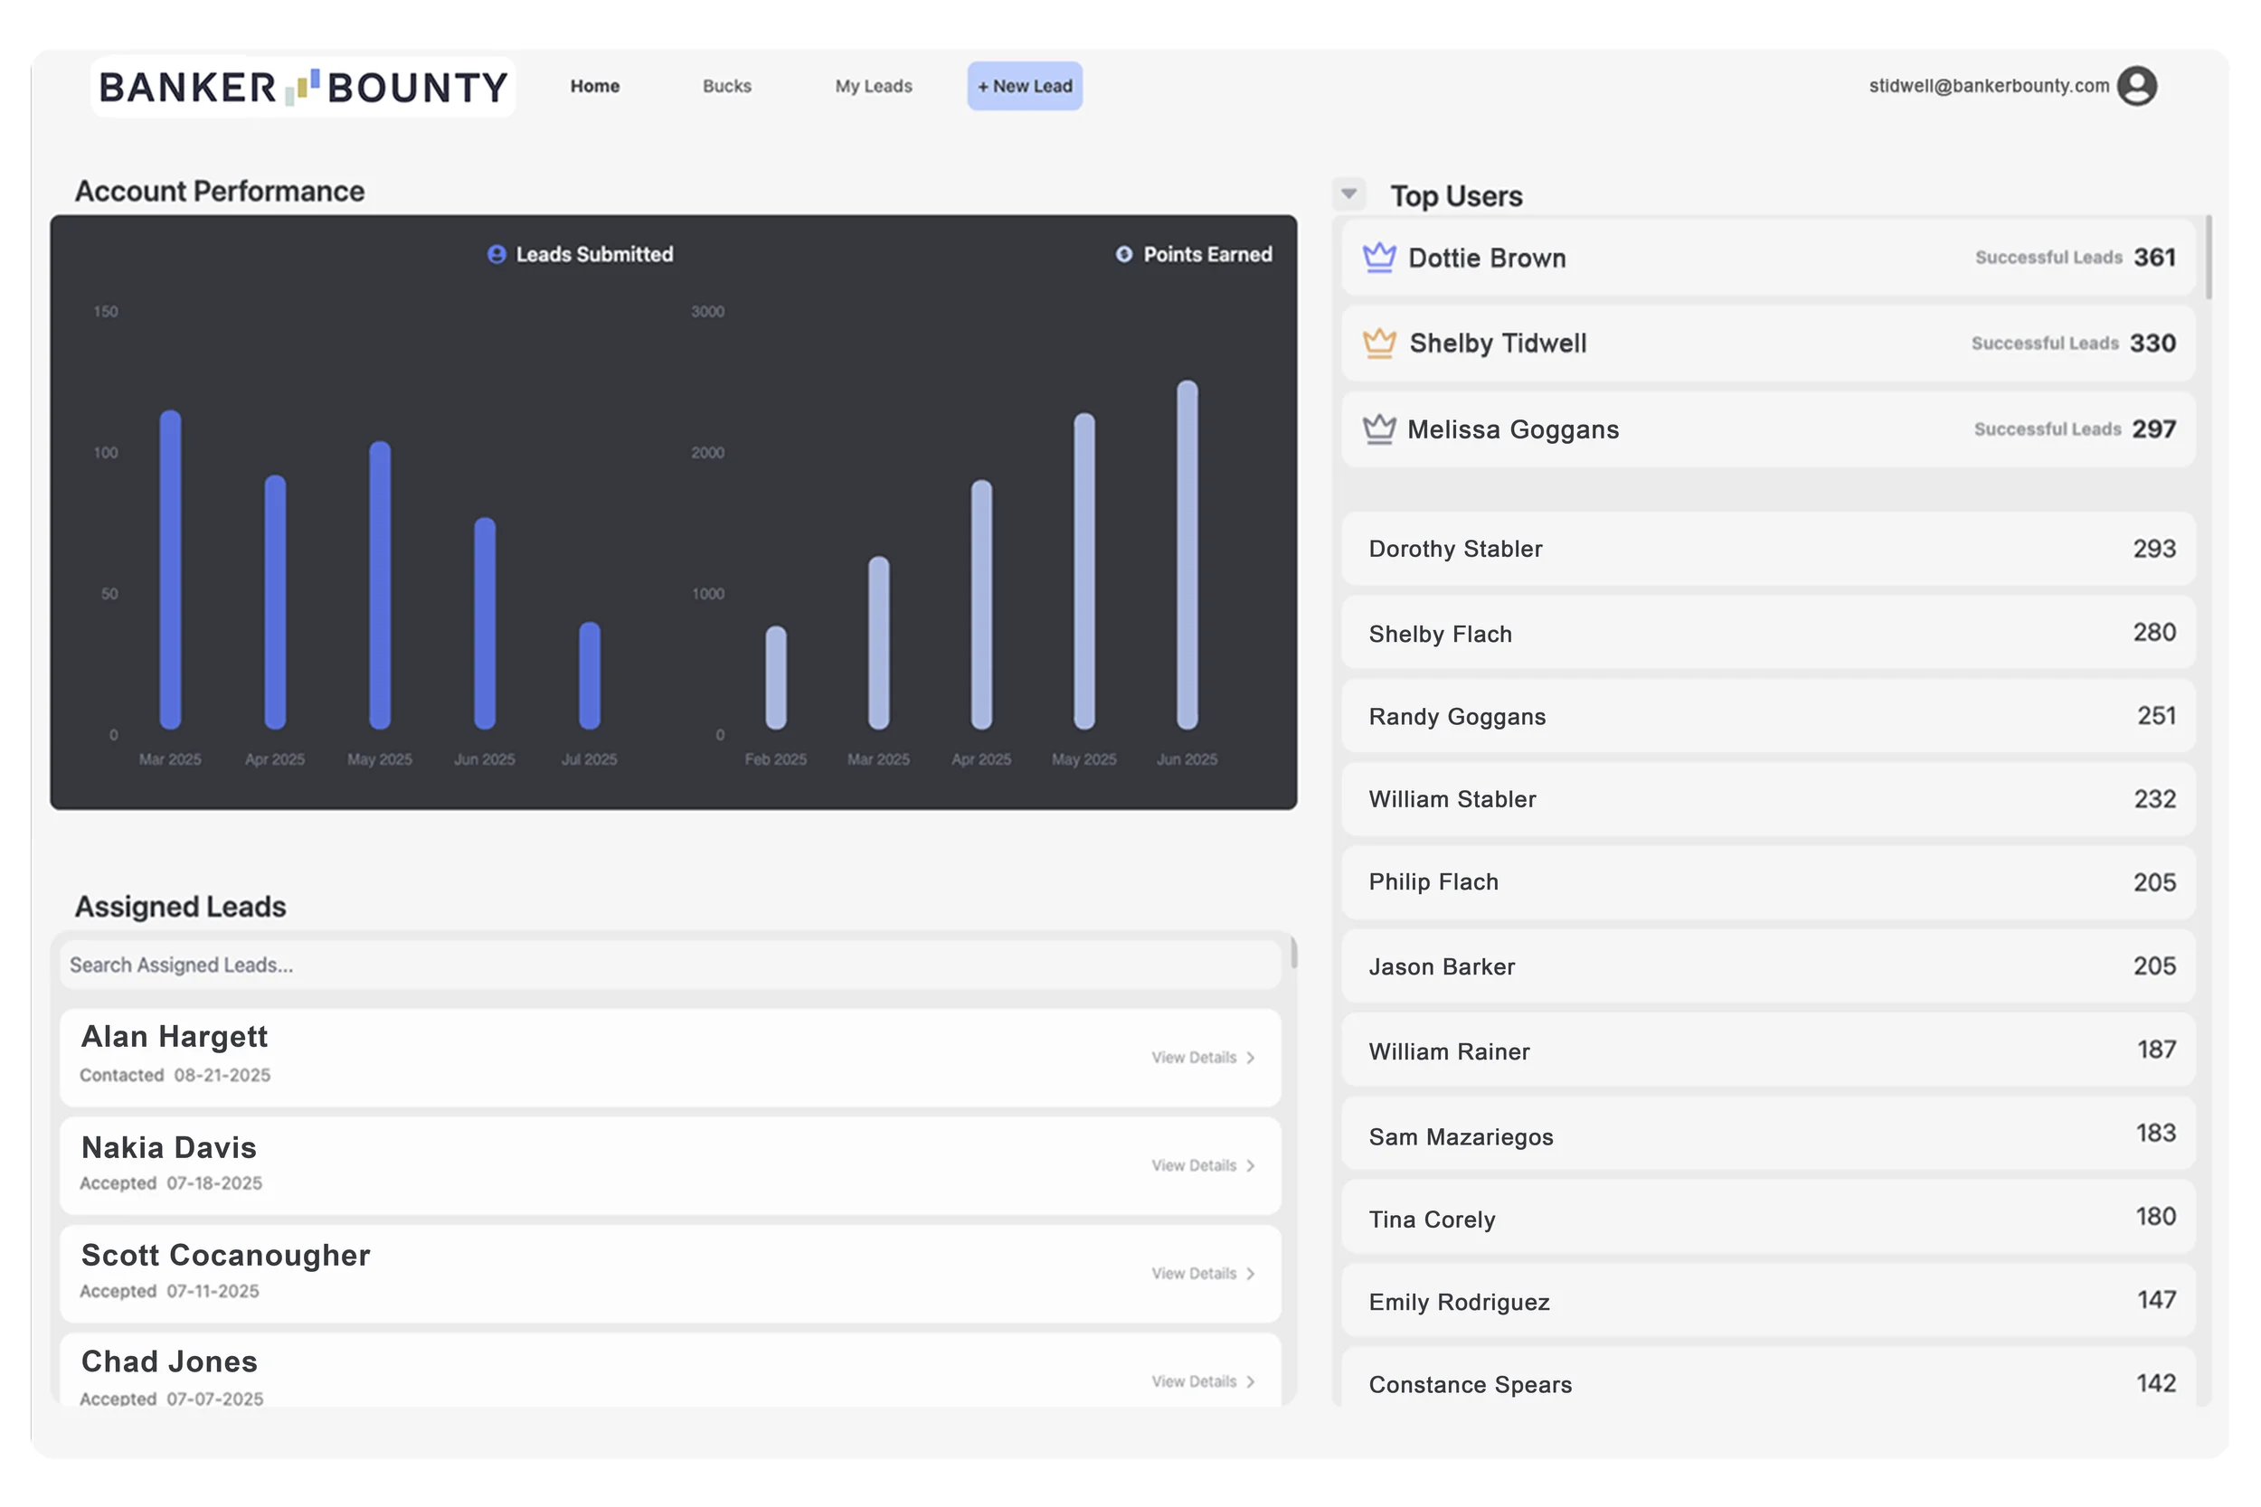Click chevron arrow beside Alan Hargett
2261x1507 pixels.
1250,1057
